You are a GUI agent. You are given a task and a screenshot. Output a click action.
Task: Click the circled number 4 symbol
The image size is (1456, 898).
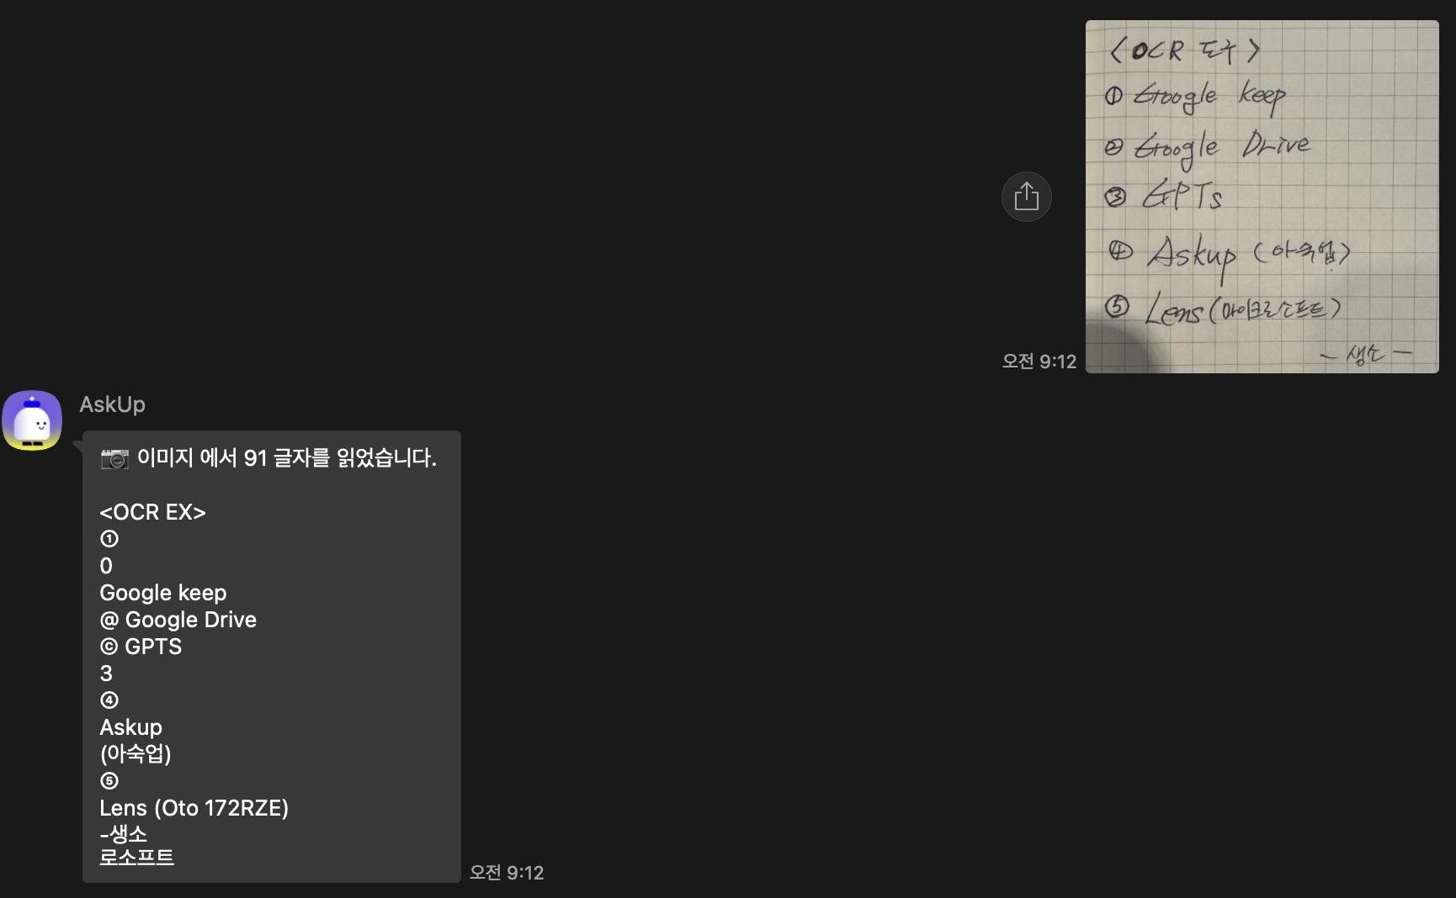[109, 700]
